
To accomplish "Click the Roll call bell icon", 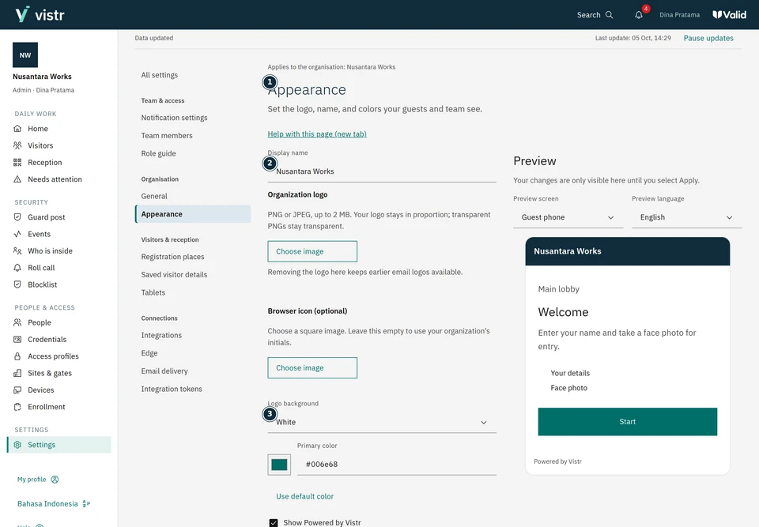I will [x=17, y=268].
